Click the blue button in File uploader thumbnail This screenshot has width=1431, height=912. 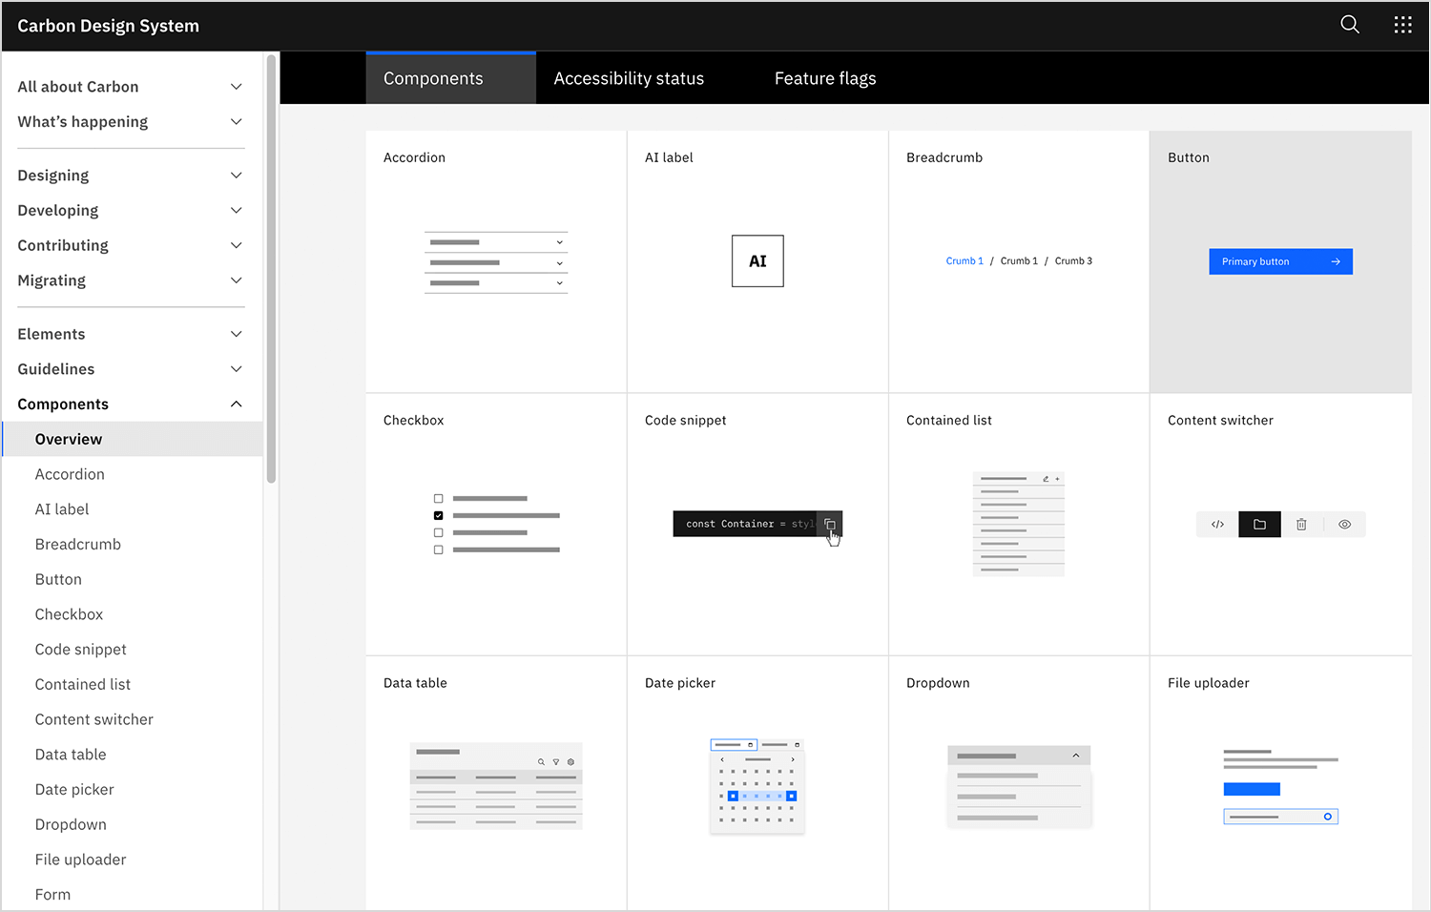point(1252,789)
